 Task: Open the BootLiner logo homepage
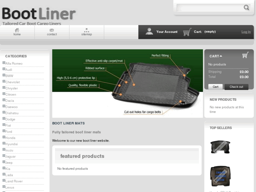coord(39,16)
